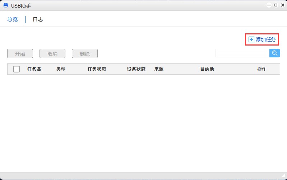Viewport: 287px width, 180px height.
Task: Switch to the 总览 tab
Action: (13, 19)
